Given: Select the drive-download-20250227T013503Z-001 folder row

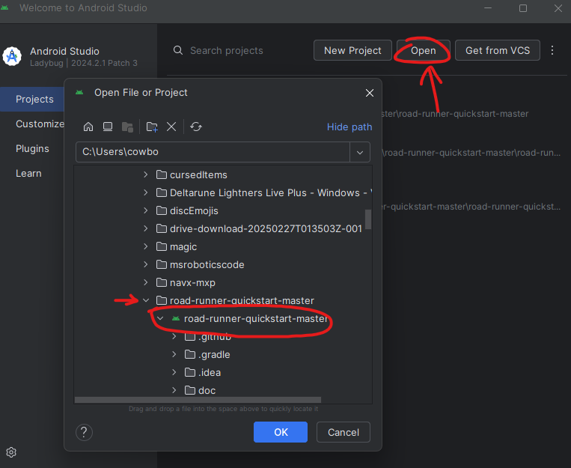Looking at the screenshot, I should click(x=223, y=228).
